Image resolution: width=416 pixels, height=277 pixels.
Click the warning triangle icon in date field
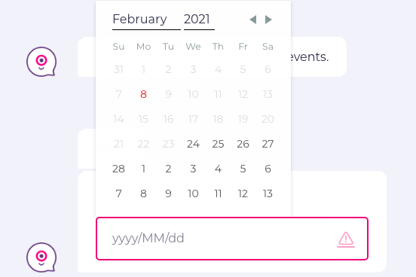(346, 239)
